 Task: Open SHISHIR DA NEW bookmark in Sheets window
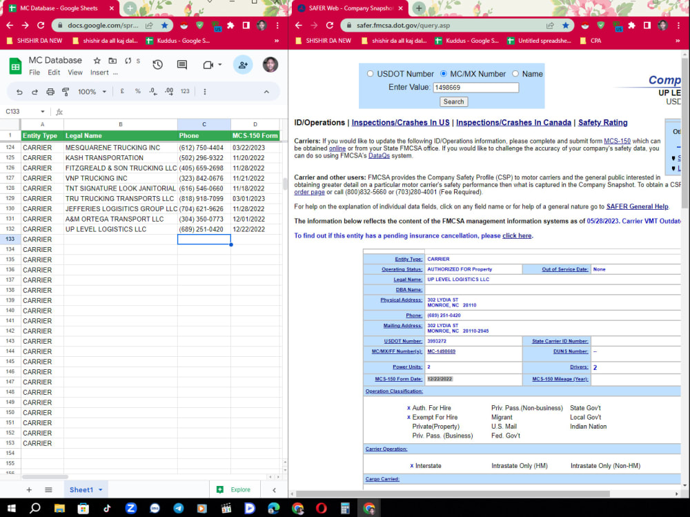point(34,41)
